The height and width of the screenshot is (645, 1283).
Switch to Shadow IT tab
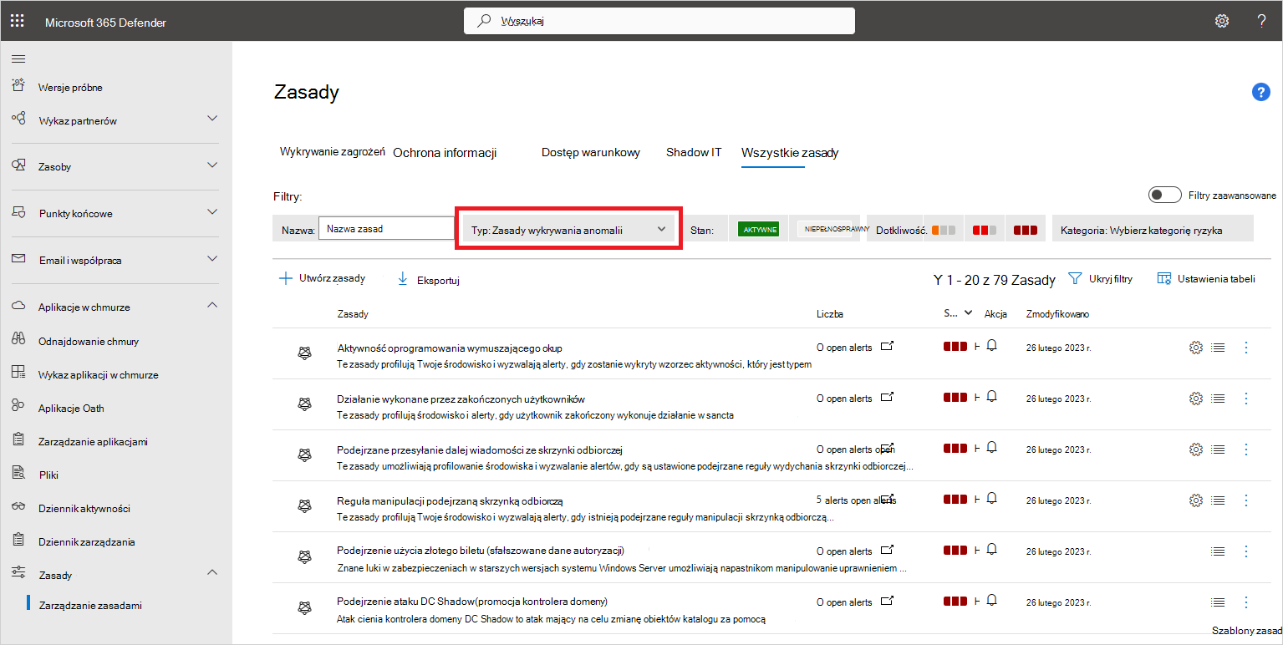pos(694,153)
